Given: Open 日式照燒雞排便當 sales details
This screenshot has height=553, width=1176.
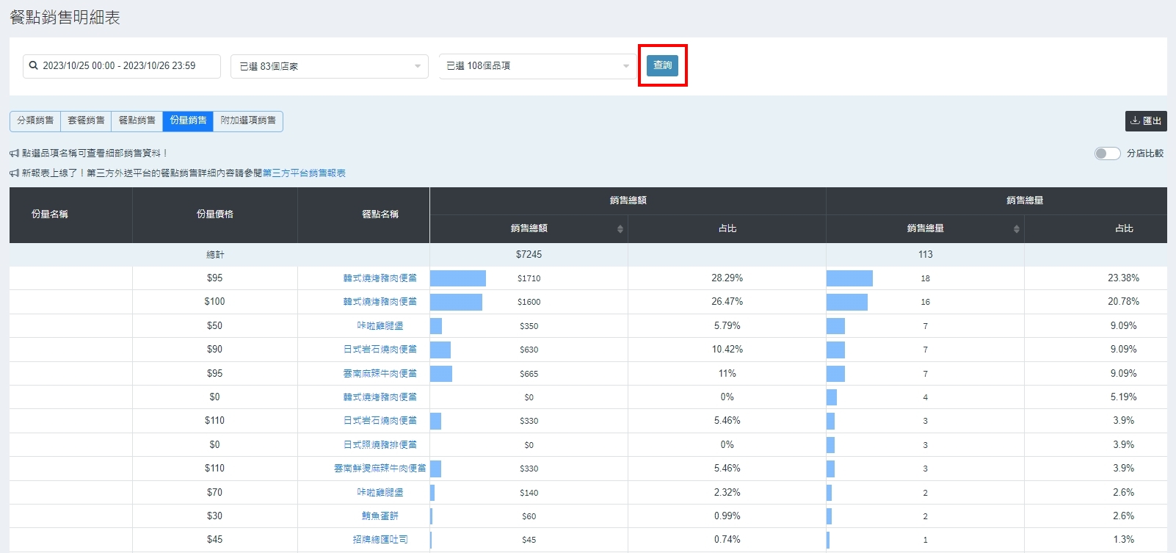Looking at the screenshot, I should tap(380, 445).
